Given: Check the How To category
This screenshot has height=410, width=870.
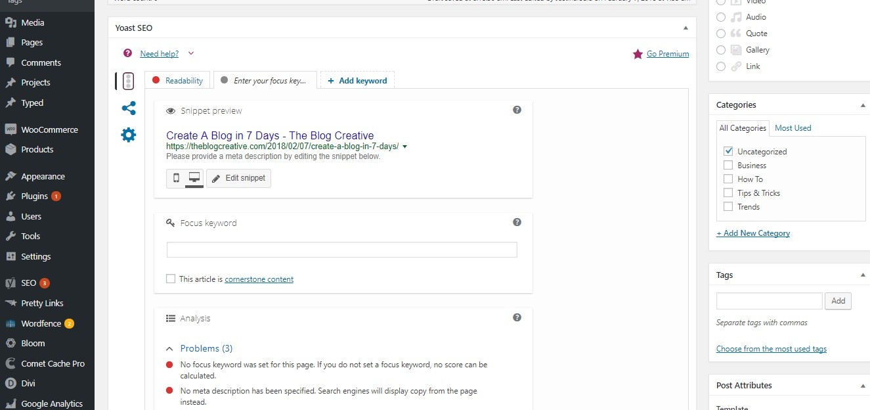Looking at the screenshot, I should tap(728, 179).
